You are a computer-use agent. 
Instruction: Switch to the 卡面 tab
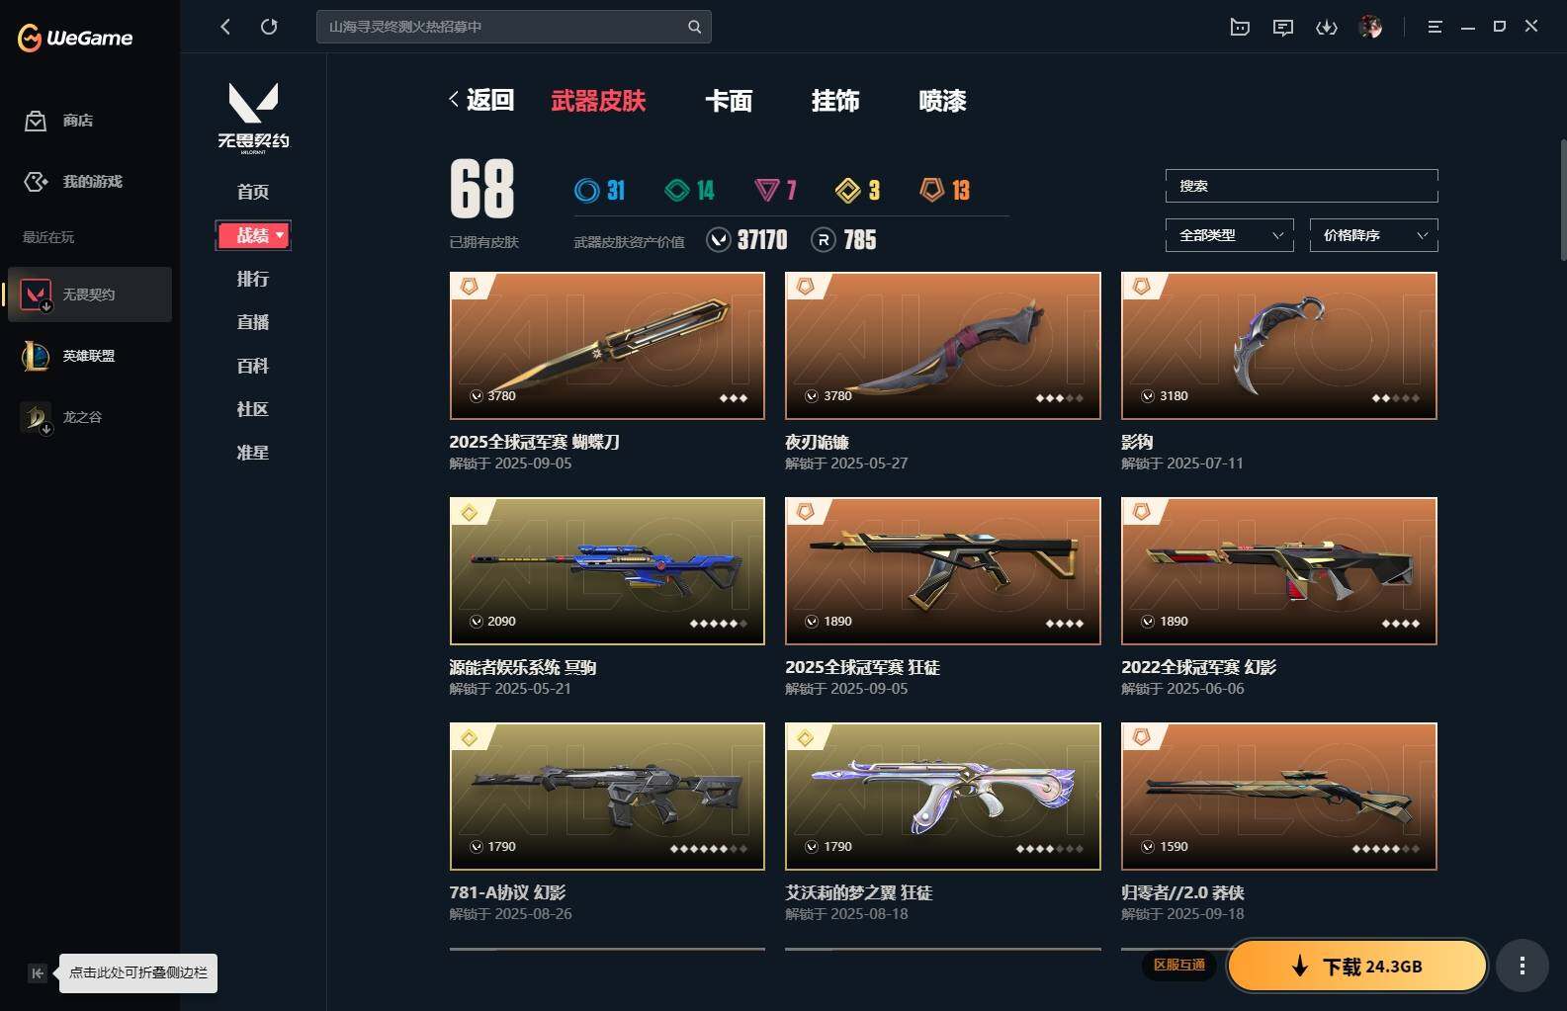coord(729,101)
